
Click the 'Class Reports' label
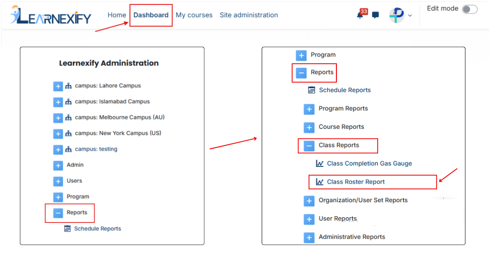tap(339, 145)
